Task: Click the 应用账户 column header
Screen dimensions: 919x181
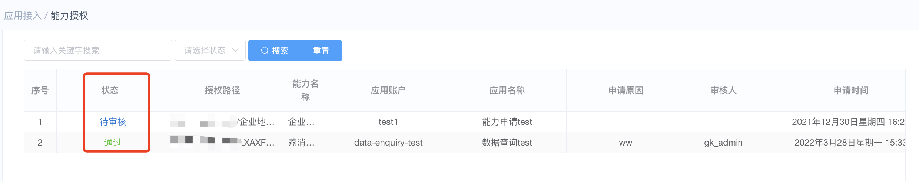Action: point(388,90)
